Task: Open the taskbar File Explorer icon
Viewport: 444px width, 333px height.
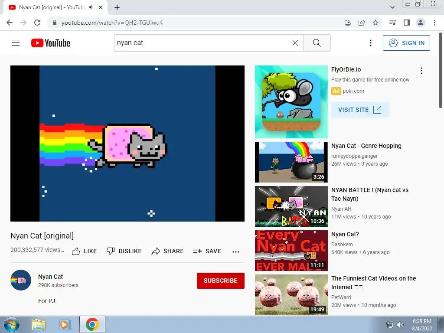Action: 39,325
